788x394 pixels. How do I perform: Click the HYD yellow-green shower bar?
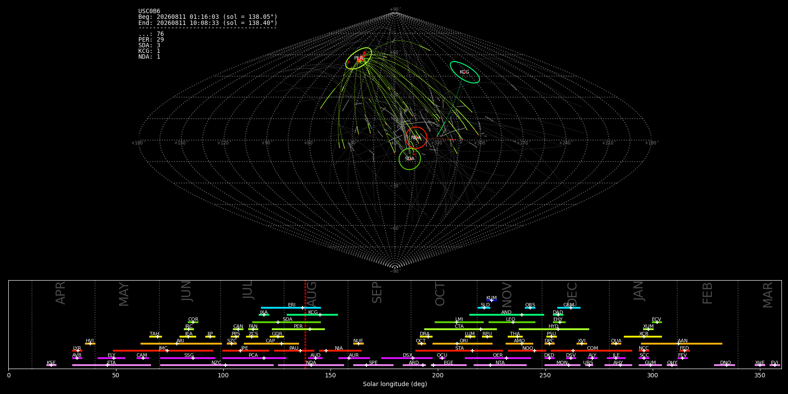[x=554, y=329]
